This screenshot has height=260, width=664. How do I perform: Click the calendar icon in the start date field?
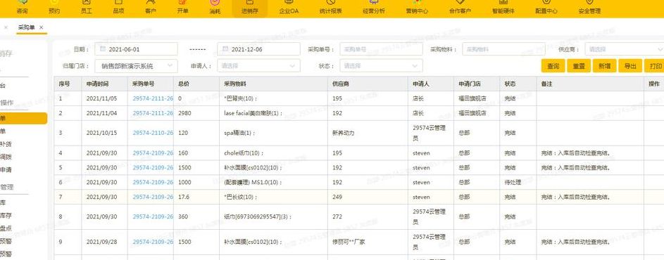pyautogui.click(x=103, y=49)
